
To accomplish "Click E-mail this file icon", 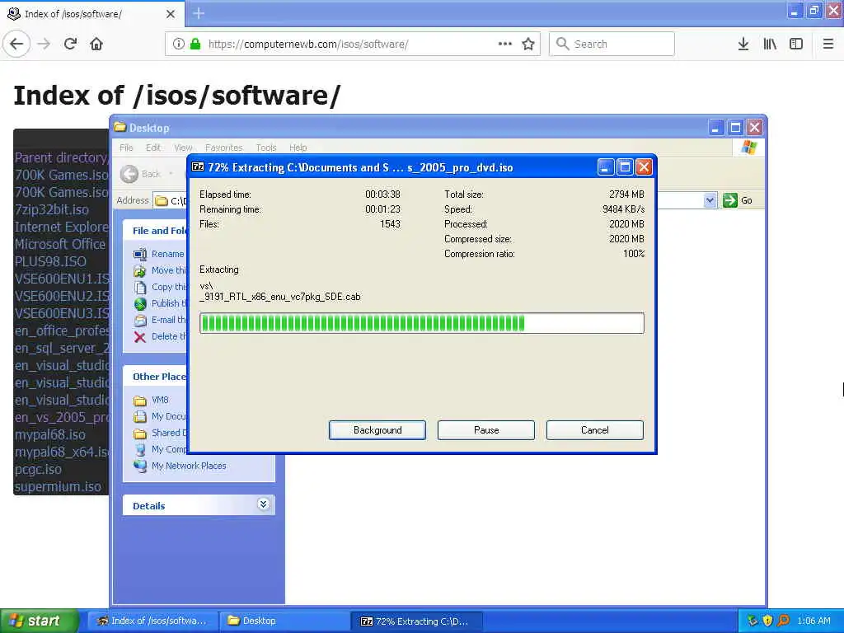I will 140,321.
